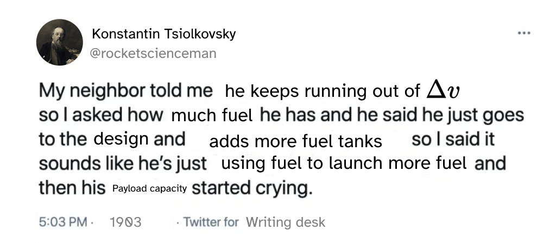Click the phrase "adds more fuel tanks"
The width and height of the screenshot is (556, 243).
point(295,141)
